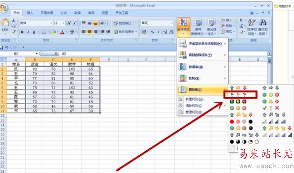The width and height of the screenshot is (294, 173).
Task: Choose the five signal-bar ratings set
Action: pyautogui.click(x=277, y=135)
